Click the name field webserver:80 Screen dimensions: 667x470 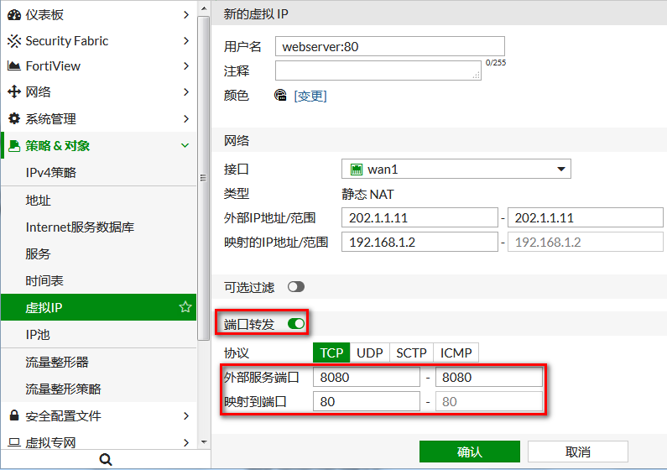point(390,46)
